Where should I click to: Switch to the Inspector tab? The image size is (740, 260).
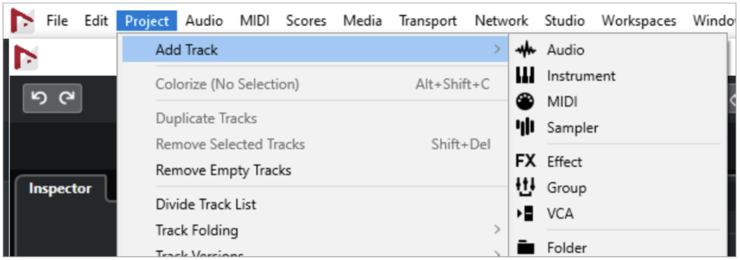(60, 189)
